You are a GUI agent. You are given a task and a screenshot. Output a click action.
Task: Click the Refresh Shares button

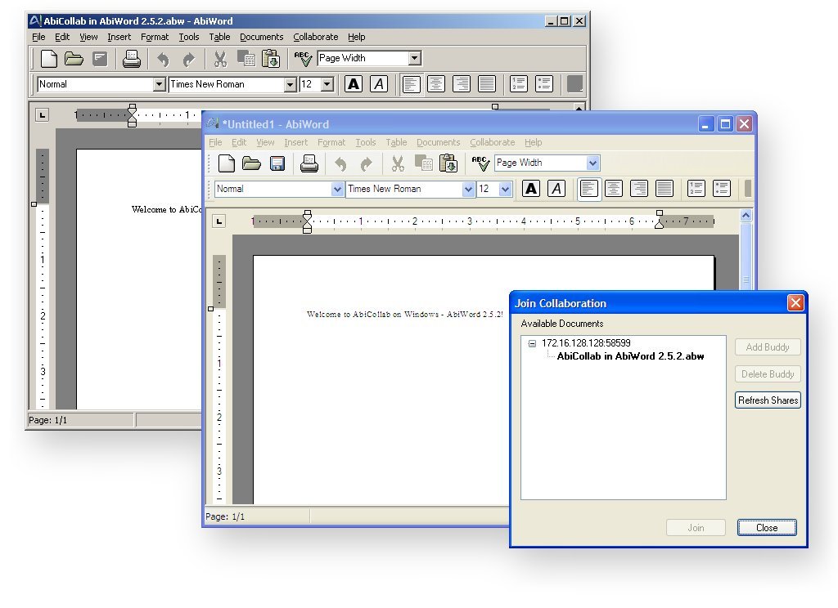(x=768, y=400)
